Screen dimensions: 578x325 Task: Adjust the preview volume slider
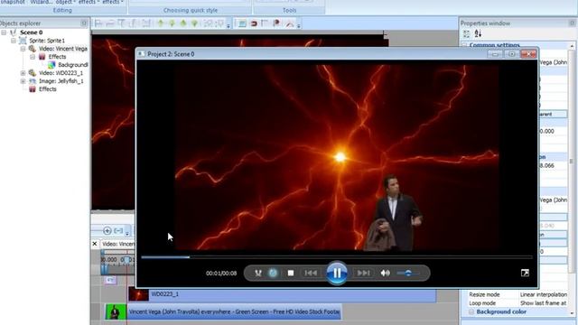click(408, 273)
